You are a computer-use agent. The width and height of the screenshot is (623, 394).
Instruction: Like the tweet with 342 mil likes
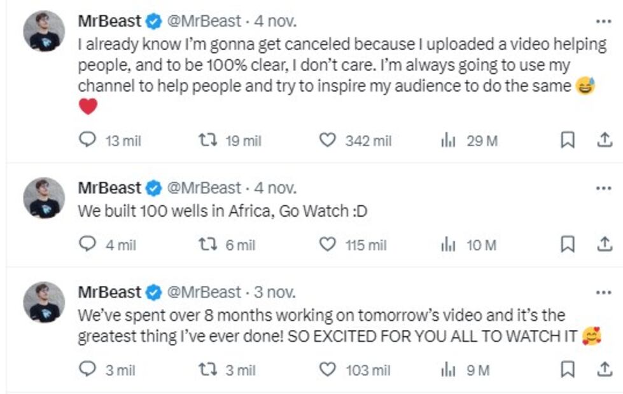pos(327,140)
